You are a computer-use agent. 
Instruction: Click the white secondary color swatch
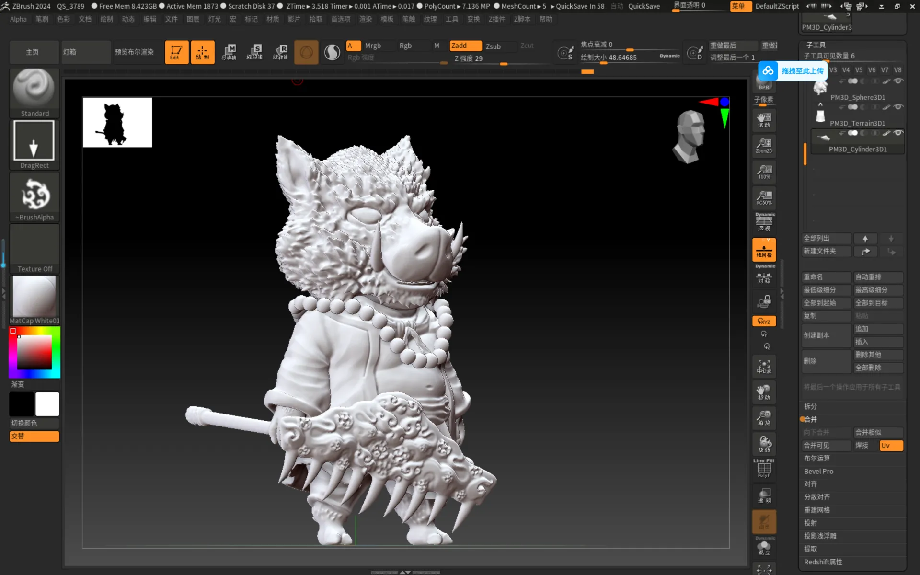[x=47, y=404]
